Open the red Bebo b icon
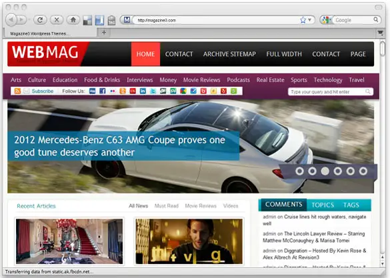Screen dimensions: 390x278 pos(203,91)
